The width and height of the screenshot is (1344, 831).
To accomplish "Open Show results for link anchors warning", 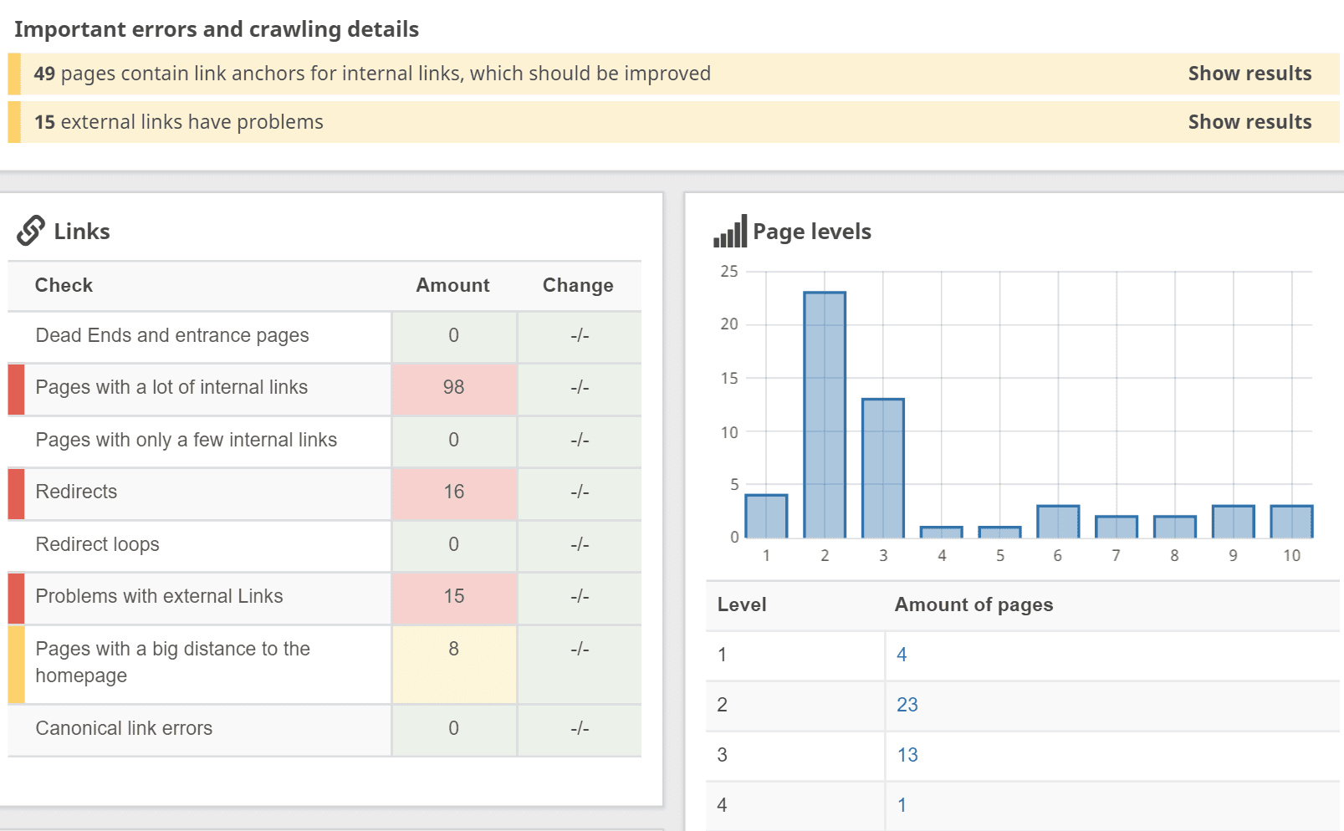I will [x=1249, y=74].
